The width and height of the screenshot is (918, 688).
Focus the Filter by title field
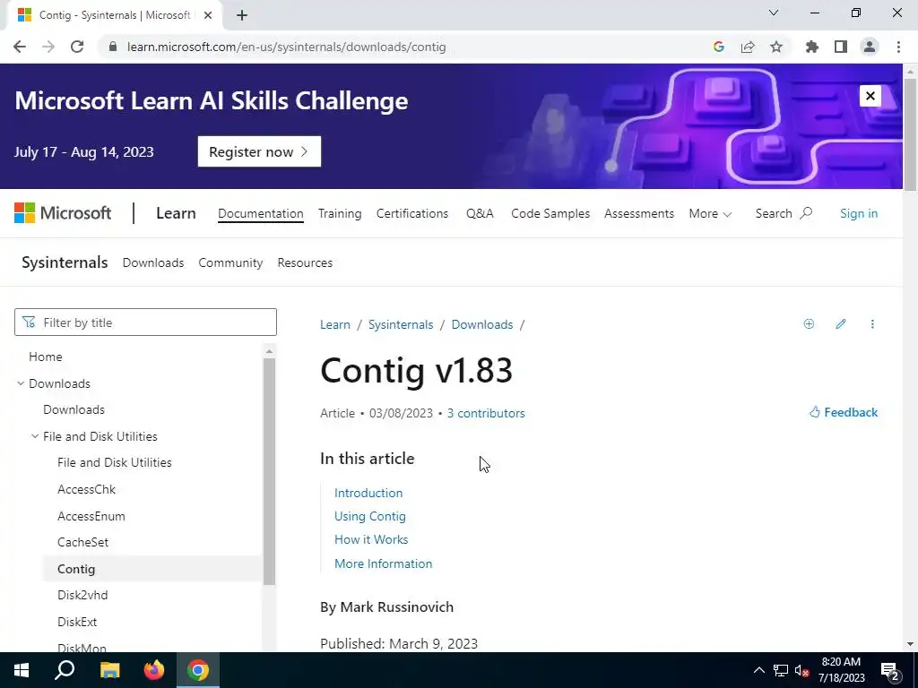point(145,322)
